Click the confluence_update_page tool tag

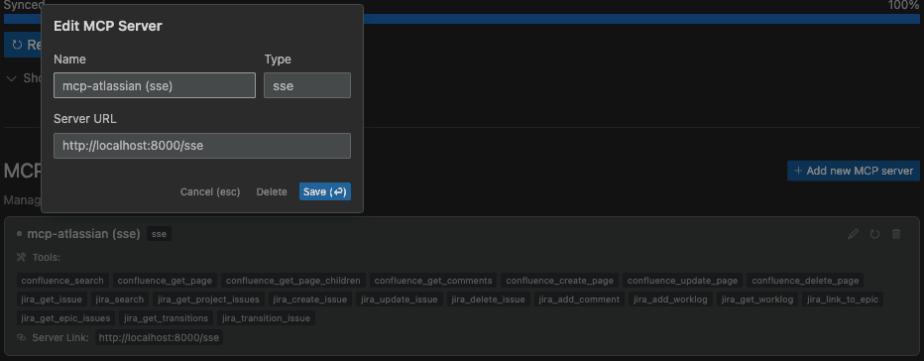[682, 281]
